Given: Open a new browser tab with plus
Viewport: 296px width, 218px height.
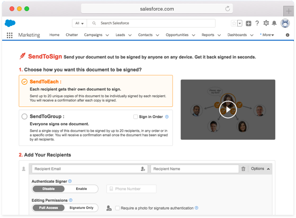Looking at the screenshot, I should pos(289,11).
